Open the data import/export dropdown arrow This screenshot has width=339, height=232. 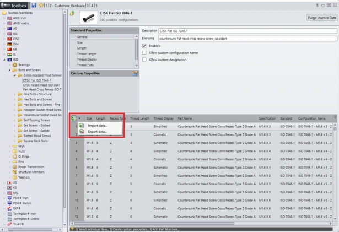click(x=79, y=118)
